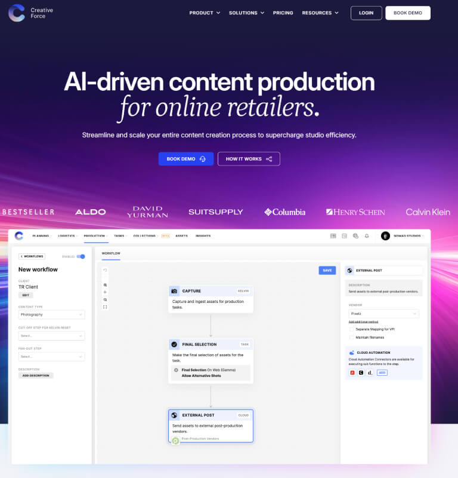This screenshot has height=478, width=458.
Task: Click the app's small C logo in dashboard
Action: (19, 235)
